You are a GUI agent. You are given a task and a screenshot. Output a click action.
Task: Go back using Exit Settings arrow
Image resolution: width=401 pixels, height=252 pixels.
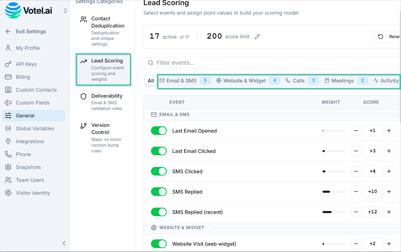[x=8, y=31]
